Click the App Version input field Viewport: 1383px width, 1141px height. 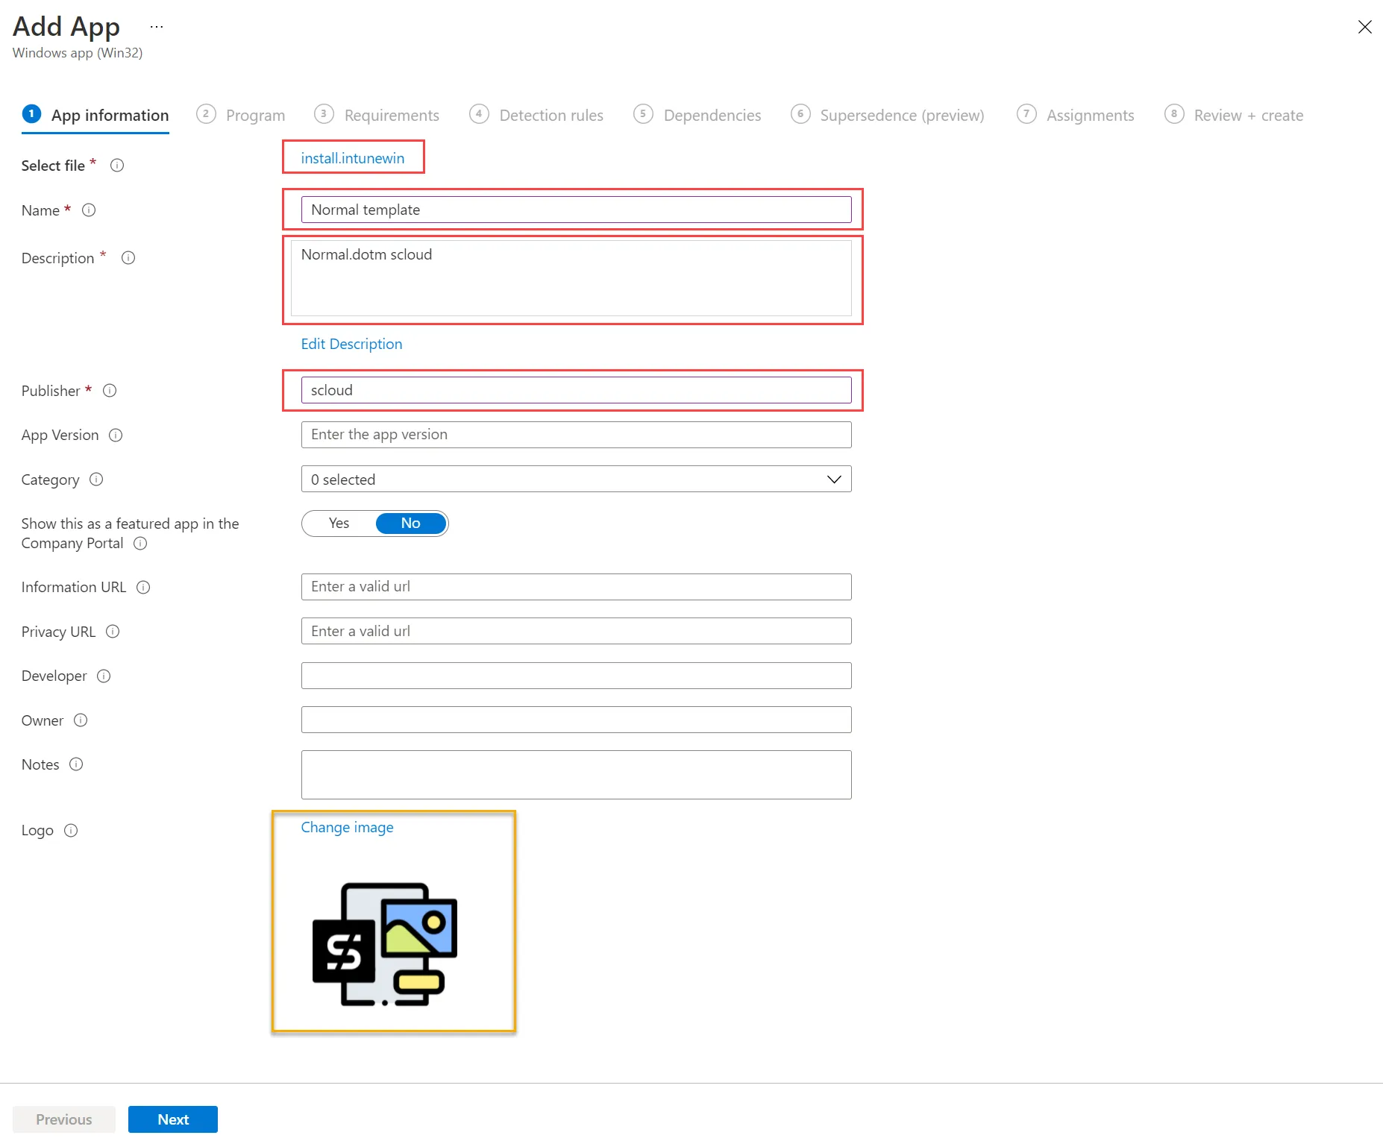[576, 435]
